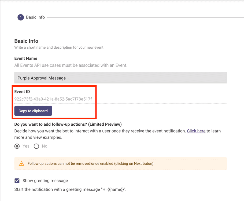Click the 'Show greeting message' label text
Screen dimensions: 244x201
pos(45,181)
